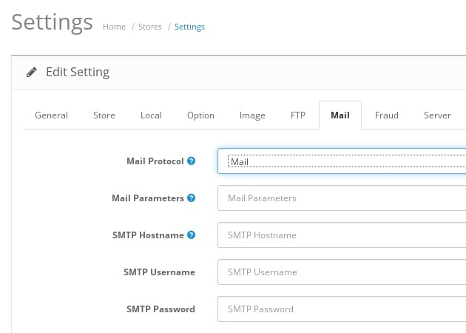The height and width of the screenshot is (333, 466).
Task: Focus the SMTP Hostname input field
Action: (342, 235)
